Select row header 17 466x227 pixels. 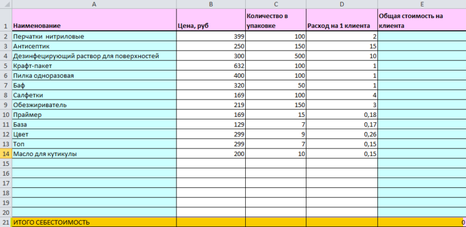(6, 183)
